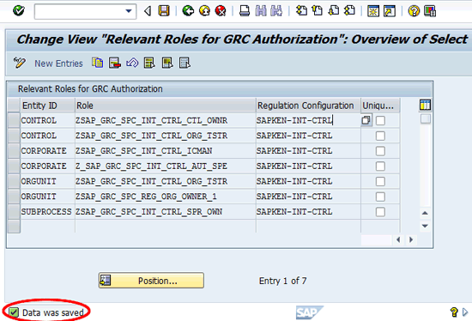Click the New Entries button
Screen dimensions: 472x321
(58, 64)
